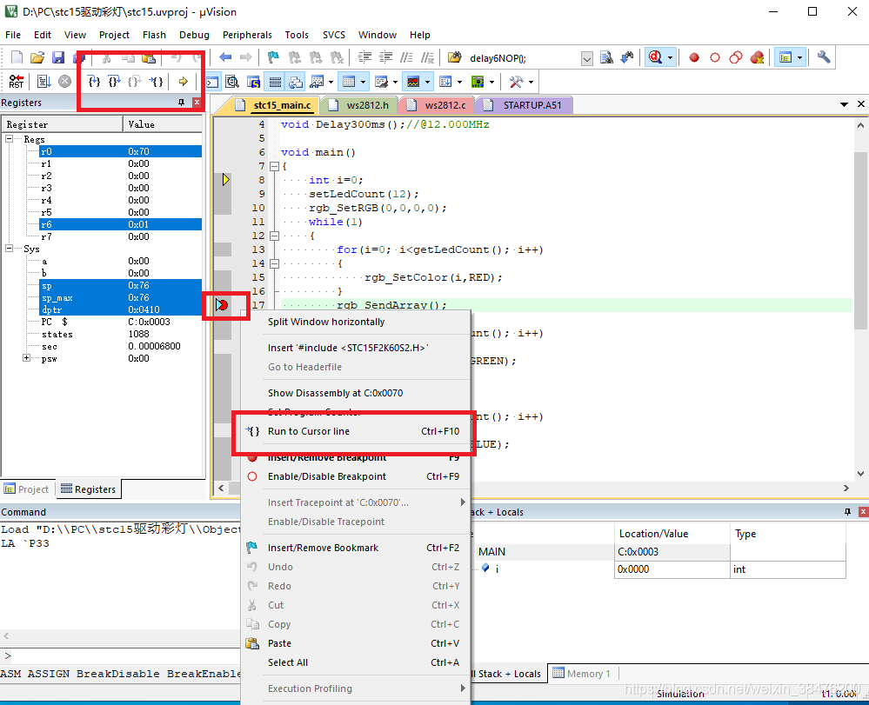Kill all breakpoints icon

pyautogui.click(x=757, y=57)
